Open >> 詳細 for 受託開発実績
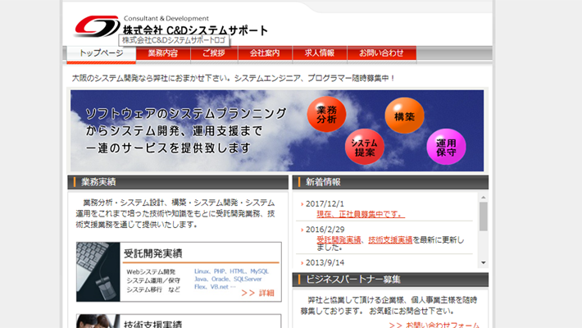The height and width of the screenshot is (328, 582). 257,293
